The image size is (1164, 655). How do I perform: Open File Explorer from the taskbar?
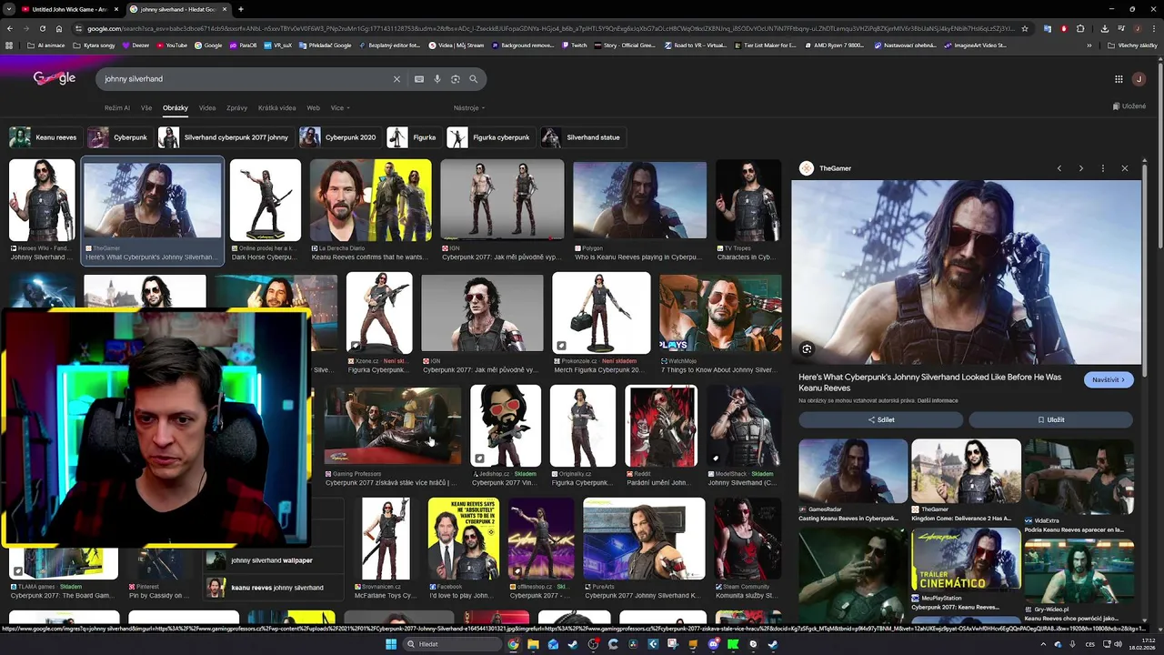pyautogui.click(x=534, y=644)
